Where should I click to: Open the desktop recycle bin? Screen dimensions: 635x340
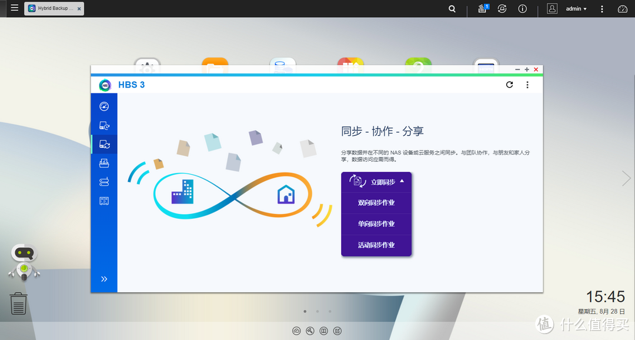18,304
